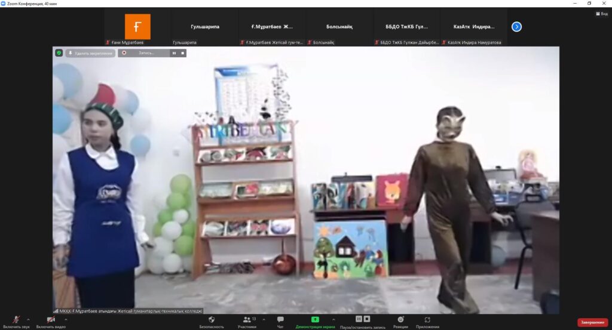Click the red Завершение end button
The image size is (612, 330).
point(592,322)
